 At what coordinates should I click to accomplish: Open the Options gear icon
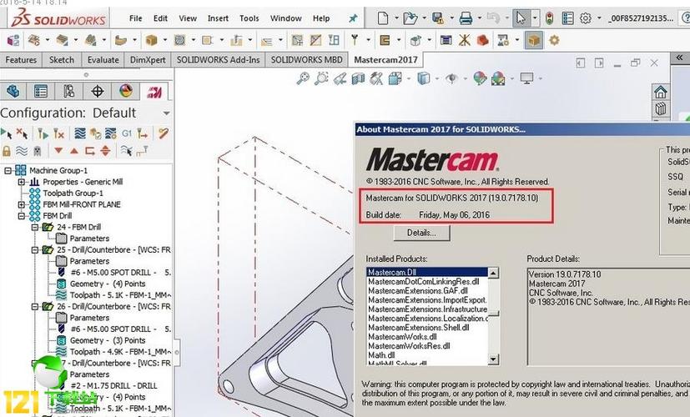(x=585, y=18)
